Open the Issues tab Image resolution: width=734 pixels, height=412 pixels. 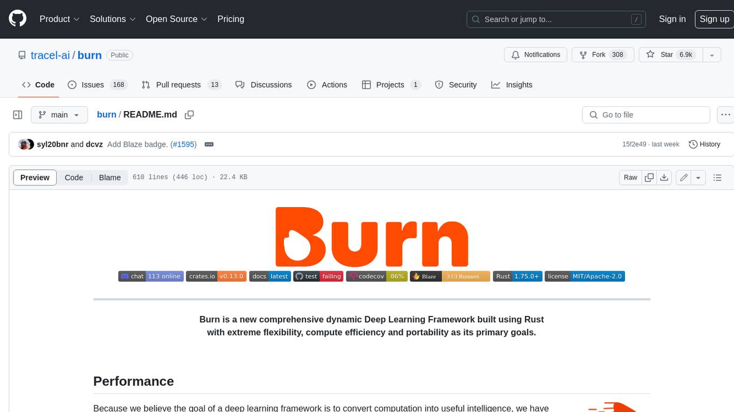97,85
